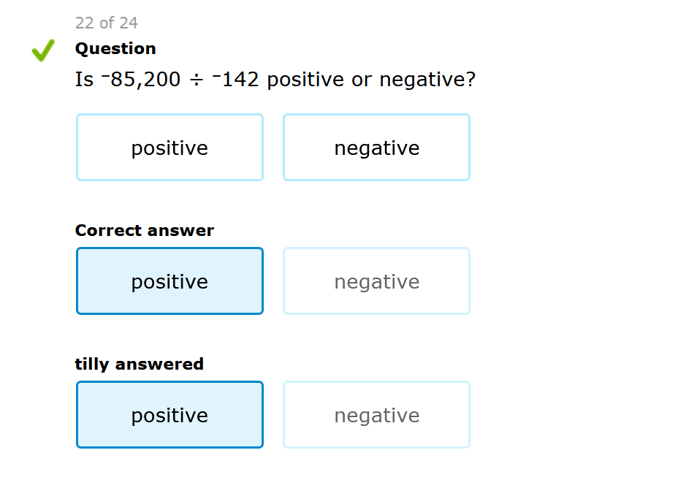Click the bold "Question" heading

[x=115, y=49]
